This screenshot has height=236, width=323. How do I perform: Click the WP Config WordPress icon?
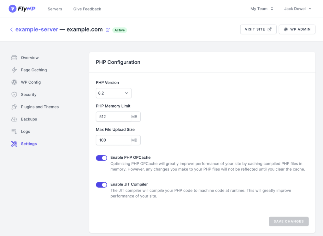pos(14,82)
